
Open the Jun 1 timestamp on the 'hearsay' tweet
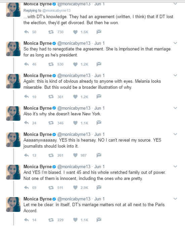coord(99,134)
